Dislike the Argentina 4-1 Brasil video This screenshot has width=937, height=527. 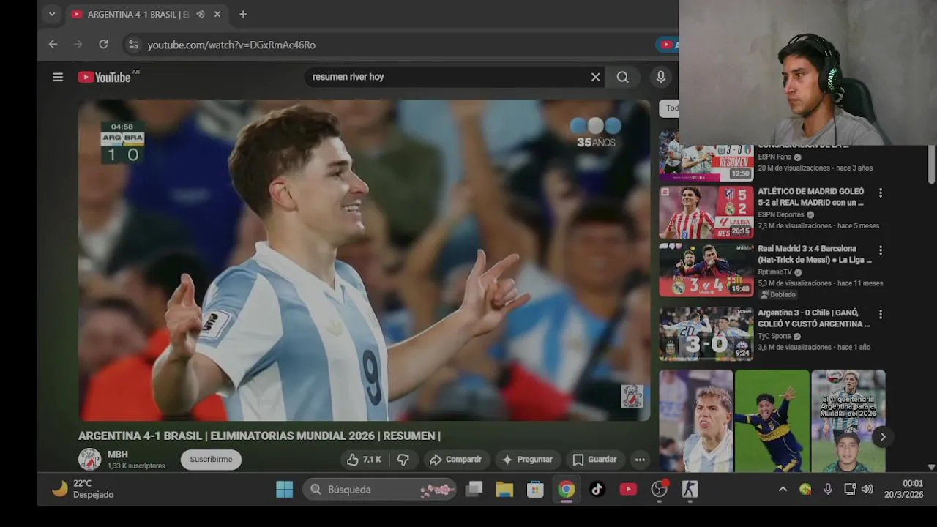click(x=403, y=460)
